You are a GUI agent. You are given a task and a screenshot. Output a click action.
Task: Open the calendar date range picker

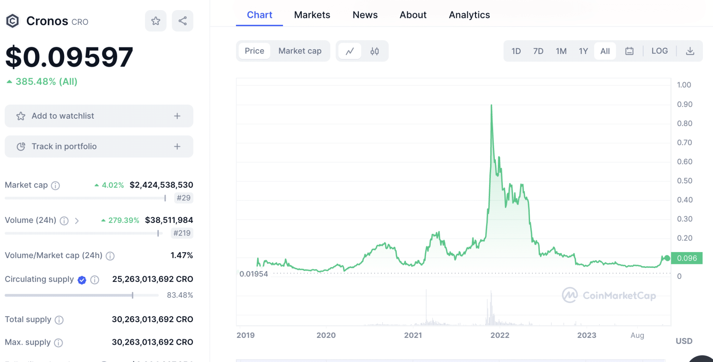[629, 51]
